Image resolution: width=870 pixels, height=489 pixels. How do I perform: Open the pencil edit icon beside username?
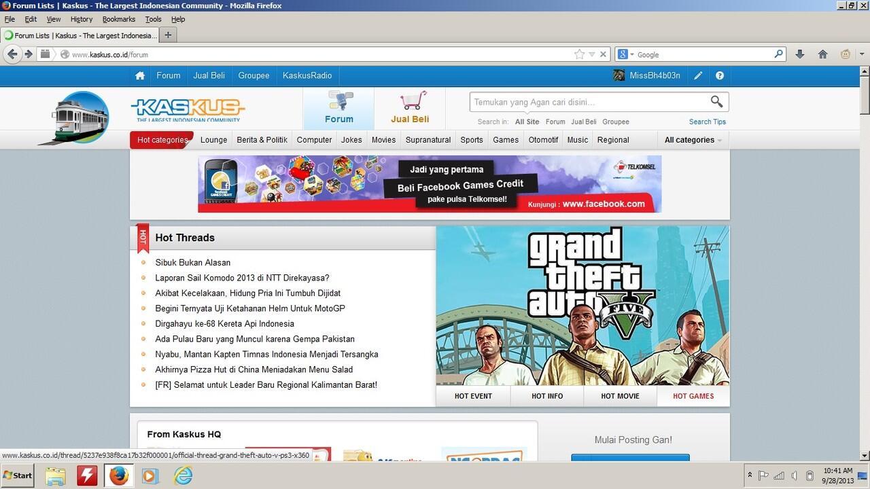click(698, 75)
